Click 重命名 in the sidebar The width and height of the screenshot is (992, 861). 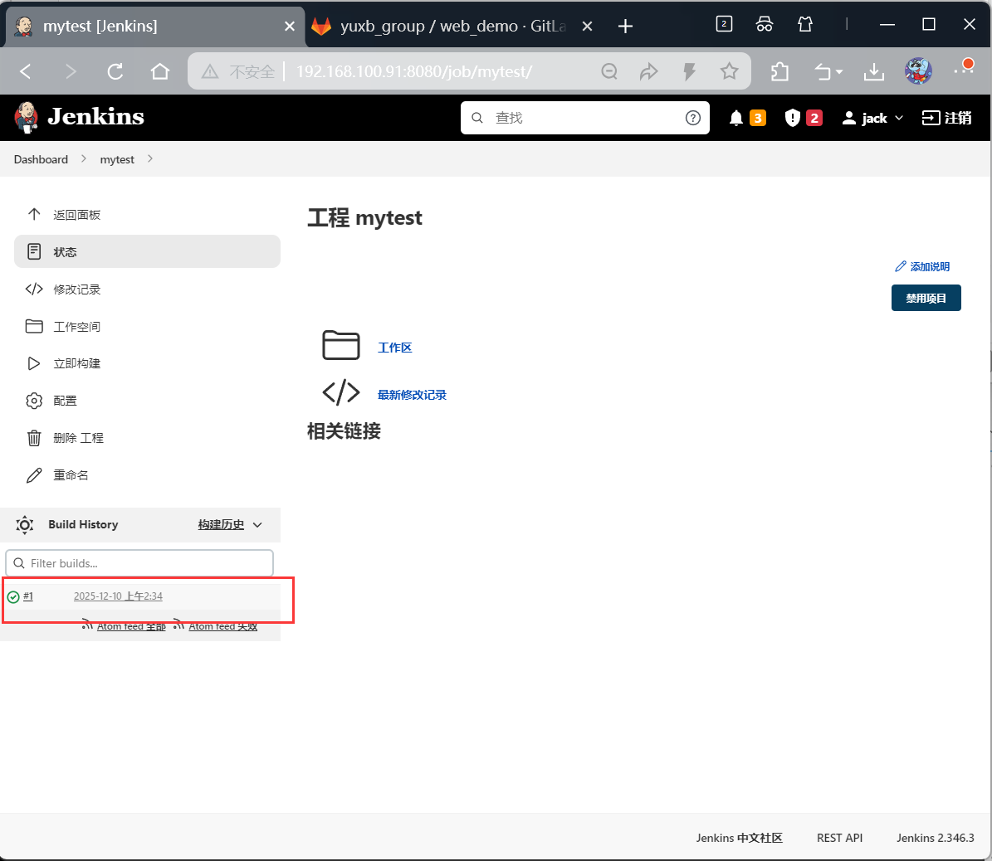coord(147,475)
